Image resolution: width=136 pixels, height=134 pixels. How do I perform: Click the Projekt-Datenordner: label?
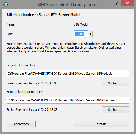(22, 65)
